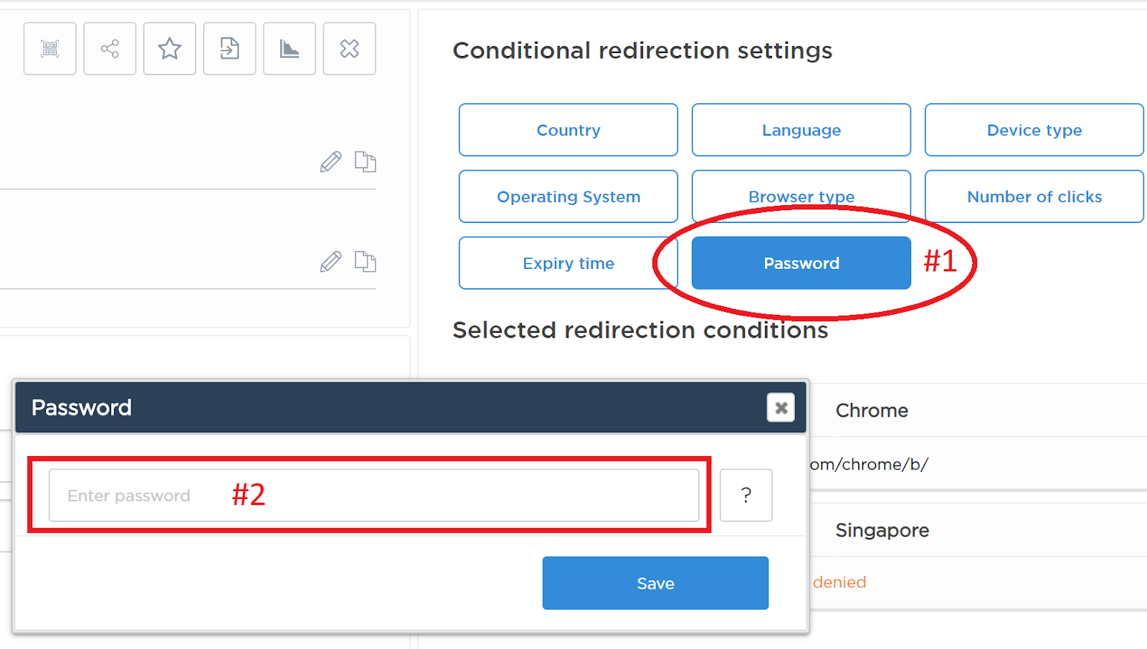The image size is (1147, 649).
Task: Open the statistics chart icon
Action: [290, 49]
